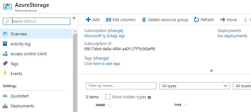Click the Move arrow icon

(222, 20)
